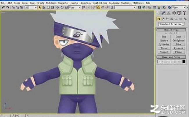Screen dimensions: 189x117
Task: Click the Mirror tool icon
Action: tap(140, 8)
